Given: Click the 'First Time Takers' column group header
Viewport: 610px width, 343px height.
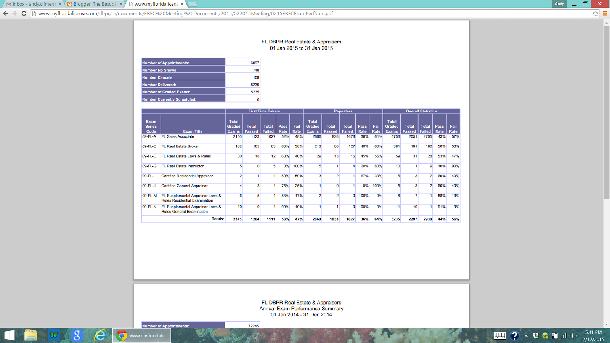Looking at the screenshot, I should tap(264, 111).
